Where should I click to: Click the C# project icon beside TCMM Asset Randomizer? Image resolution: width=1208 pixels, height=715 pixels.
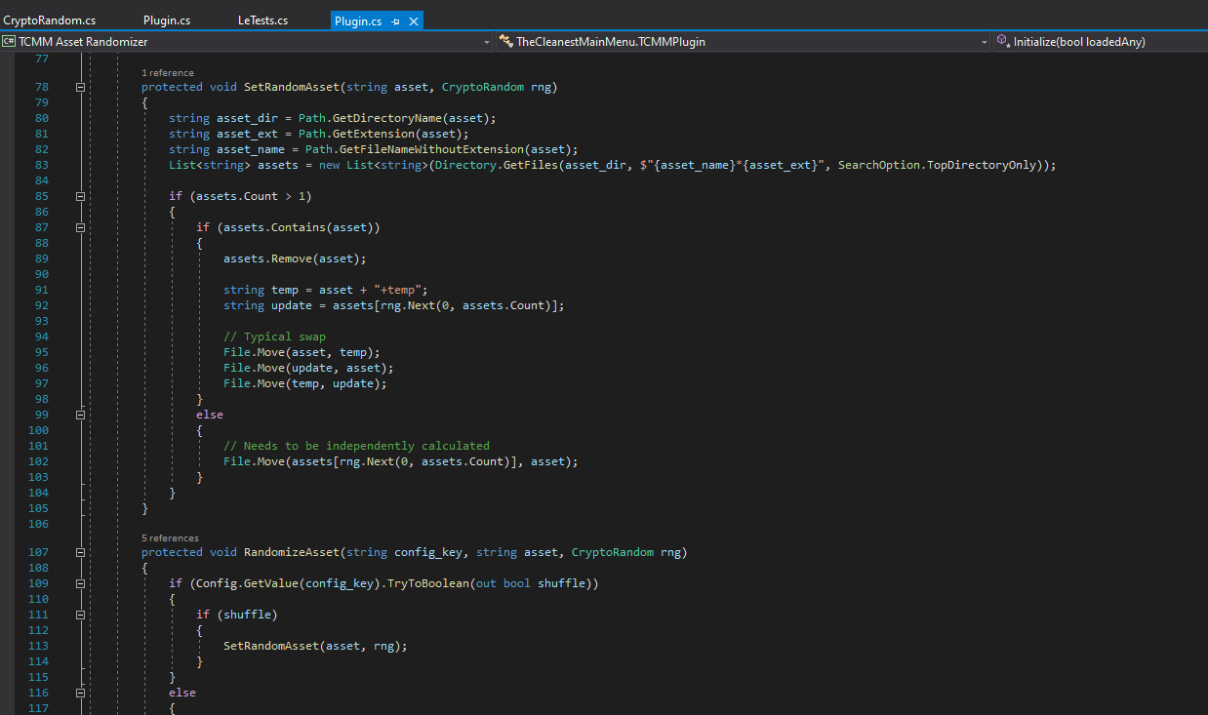pyautogui.click(x=9, y=42)
